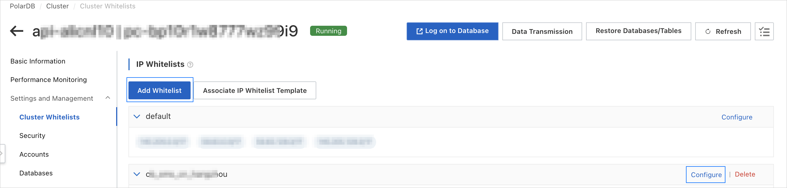Open help tooltip next to IP Whitelists
The width and height of the screenshot is (787, 188).
[190, 64]
